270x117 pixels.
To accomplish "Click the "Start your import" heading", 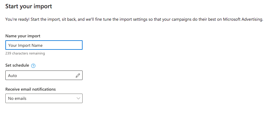I will 29,6.
